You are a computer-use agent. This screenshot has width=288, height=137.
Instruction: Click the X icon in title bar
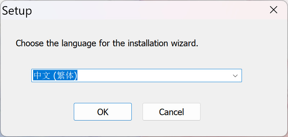[x=273, y=10]
